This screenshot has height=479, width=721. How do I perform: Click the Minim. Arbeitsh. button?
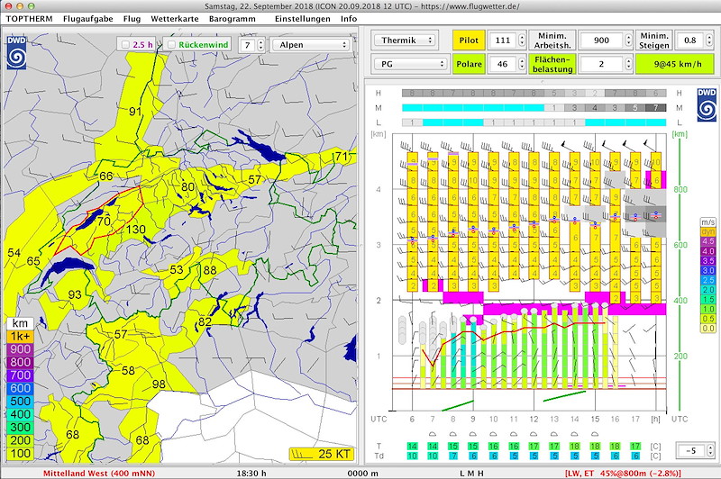click(x=552, y=41)
